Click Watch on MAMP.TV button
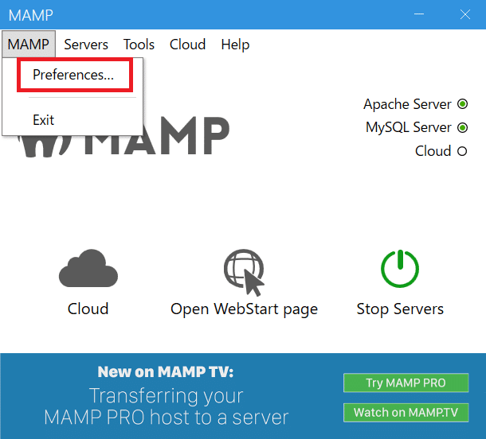This screenshot has width=486, height=439. tap(406, 413)
